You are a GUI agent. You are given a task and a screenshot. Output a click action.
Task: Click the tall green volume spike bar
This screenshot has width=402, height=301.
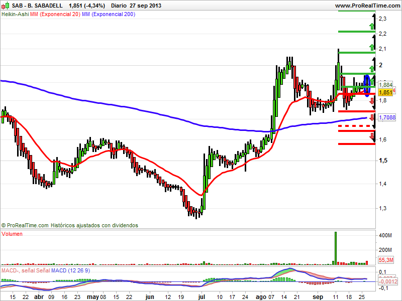(x=336, y=248)
